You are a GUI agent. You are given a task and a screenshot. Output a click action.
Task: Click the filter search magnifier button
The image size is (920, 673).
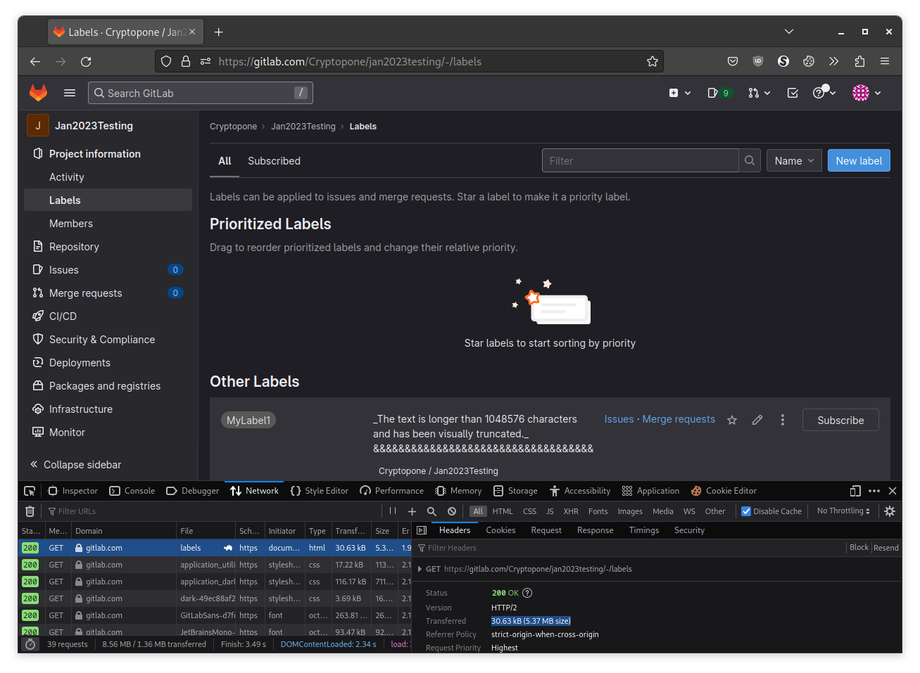(x=750, y=161)
